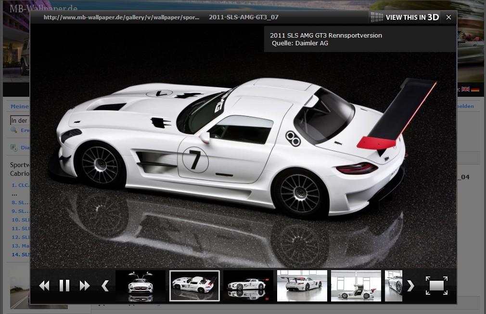Open the 3D wall grid icon
Viewport: 486px width, 314px height.
(x=377, y=17)
